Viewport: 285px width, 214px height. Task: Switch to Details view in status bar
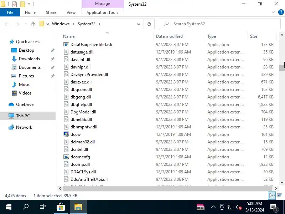tap(272, 195)
